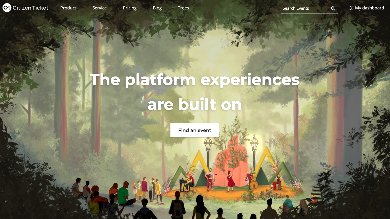Go to the Pricing page
Viewport: 390px width, 219px height.
[130, 8]
